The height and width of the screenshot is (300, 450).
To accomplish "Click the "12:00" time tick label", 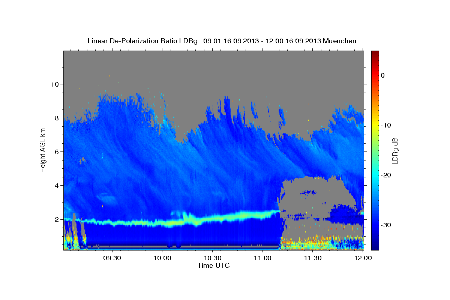I will click(363, 258).
